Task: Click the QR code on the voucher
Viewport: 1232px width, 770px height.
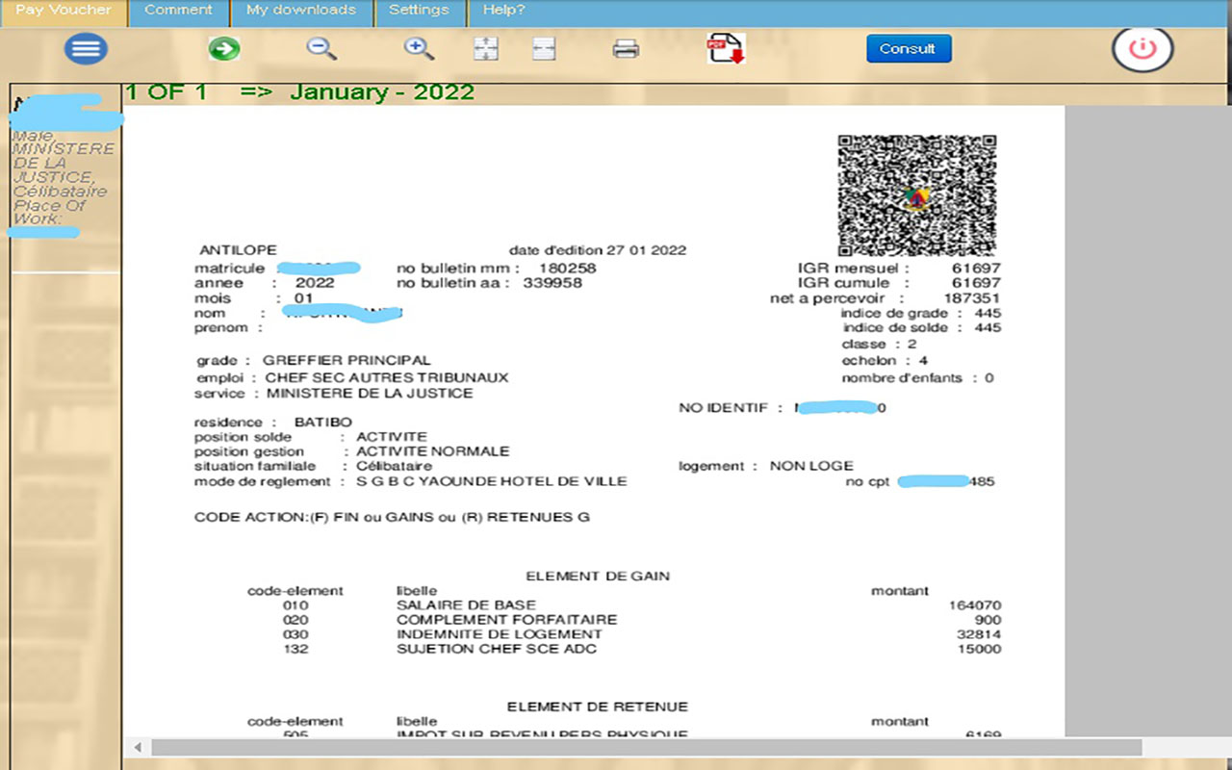Action: pyautogui.click(x=916, y=195)
